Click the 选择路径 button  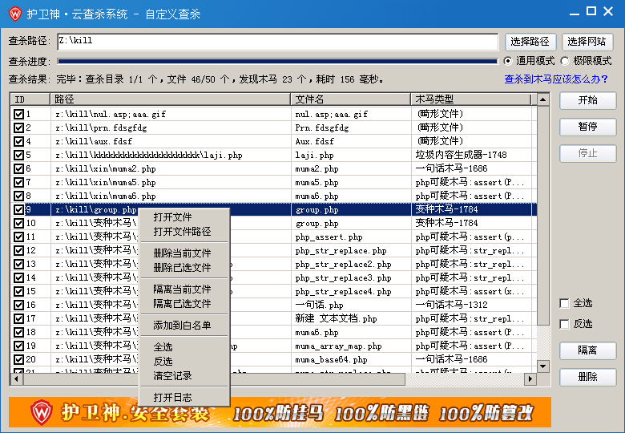530,42
